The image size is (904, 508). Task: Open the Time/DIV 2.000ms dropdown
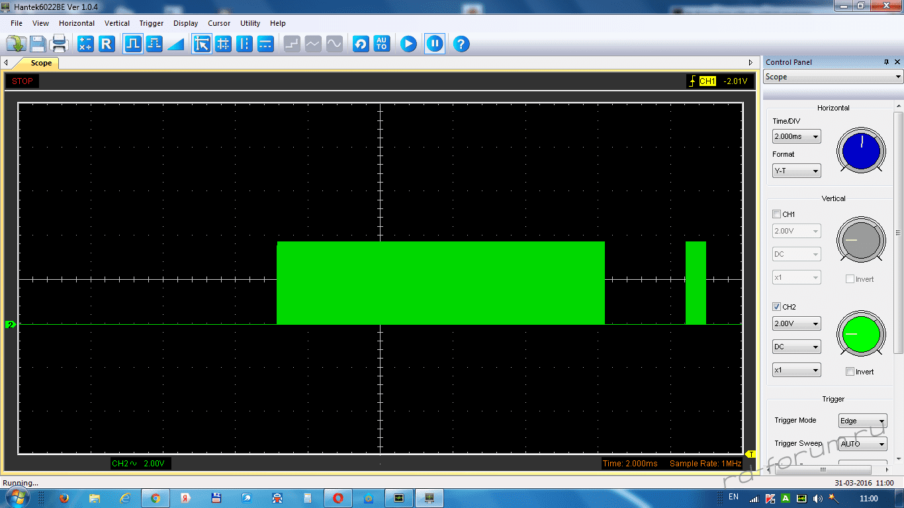click(796, 137)
